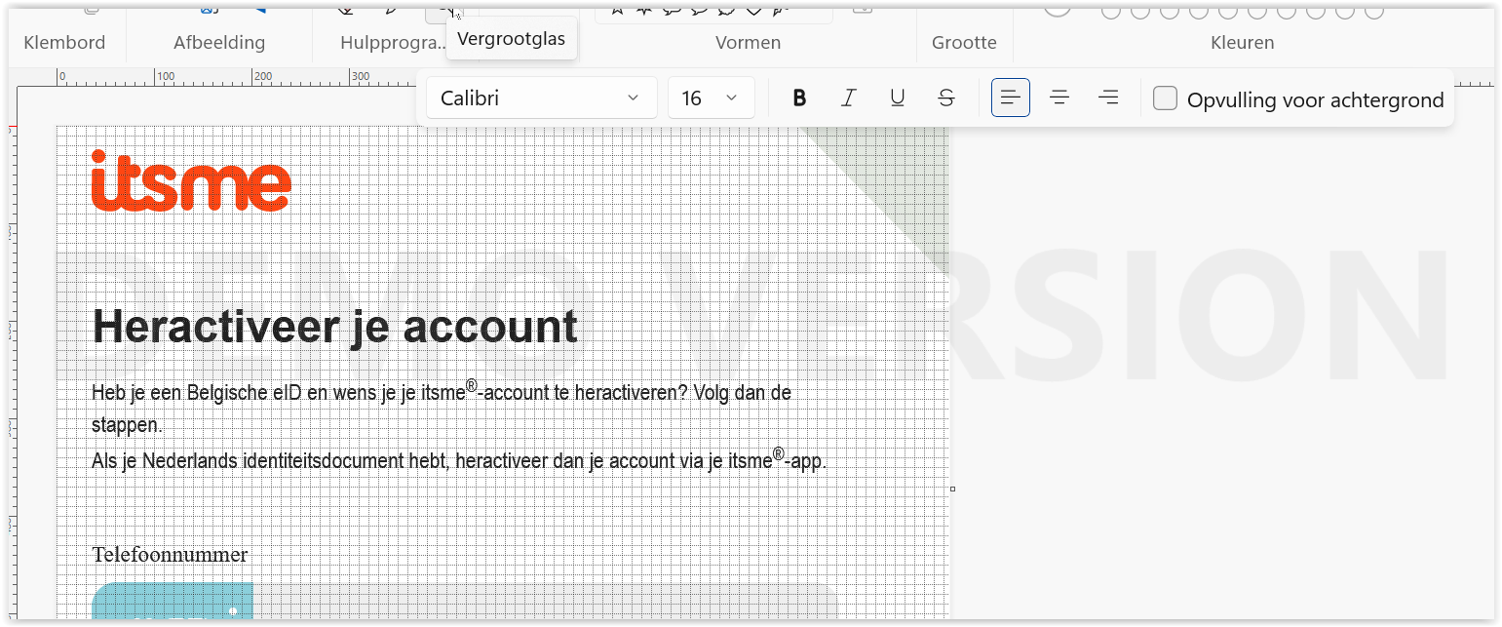This screenshot has height=627, width=1502.
Task: Click the Telefoonnummer label on canvas
Action: click(x=170, y=555)
